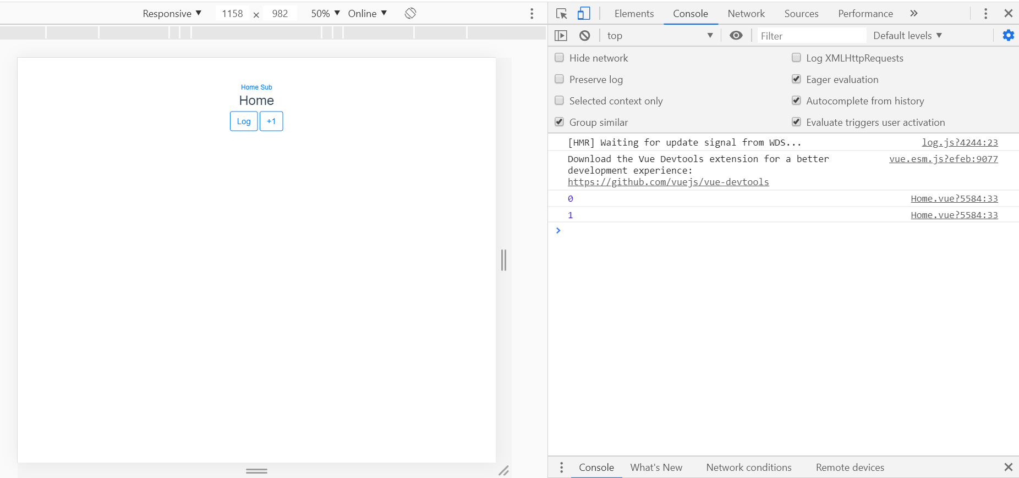Screen dimensions: 1019x478
Task: Open the vue-devtools GitHub link
Action: click(x=668, y=182)
